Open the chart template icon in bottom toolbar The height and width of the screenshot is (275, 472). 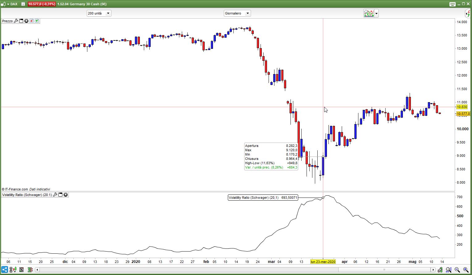point(21,270)
